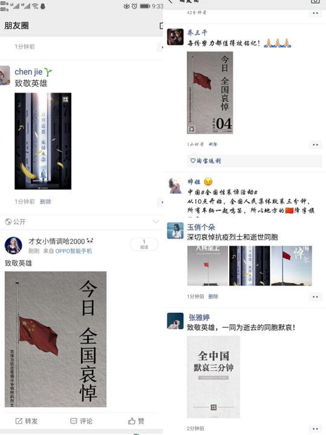View the 1 阅读 read count badge
The image size is (326, 435).
(144, 244)
